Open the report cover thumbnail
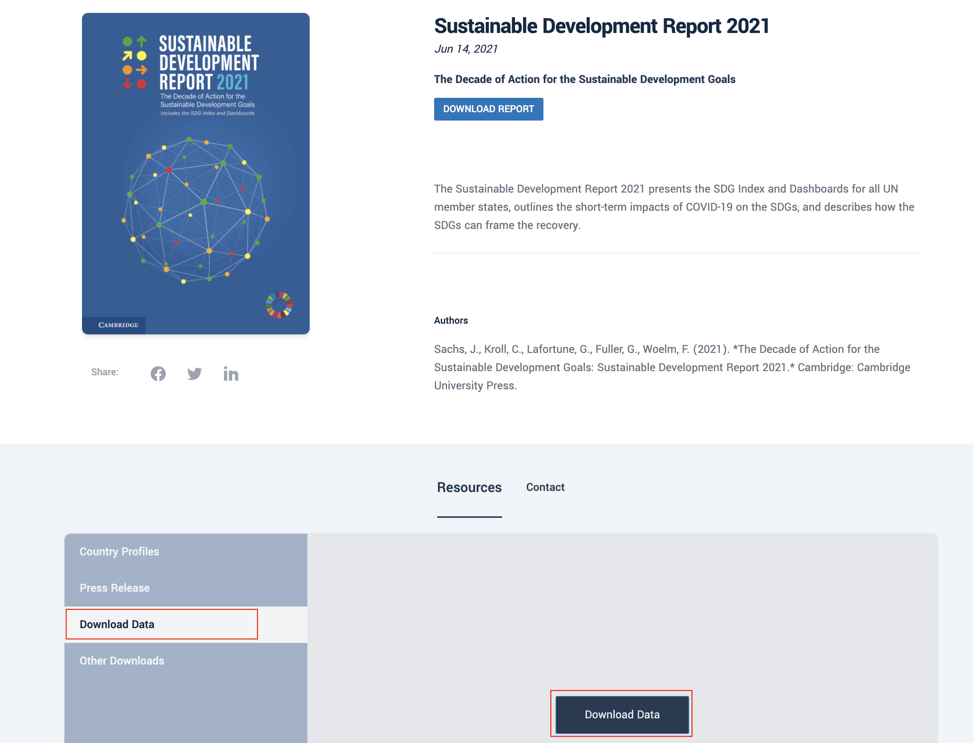973x743 pixels. 196,173
